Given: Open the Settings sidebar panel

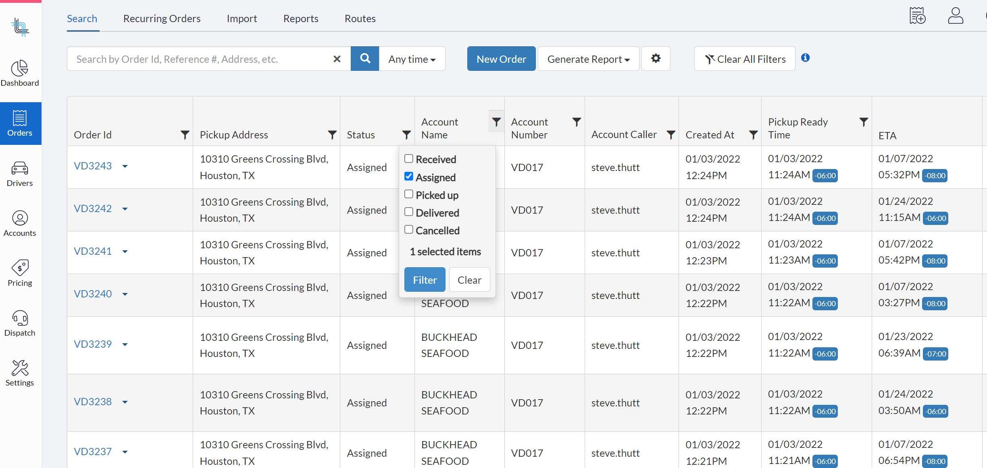Looking at the screenshot, I should click(x=19, y=373).
